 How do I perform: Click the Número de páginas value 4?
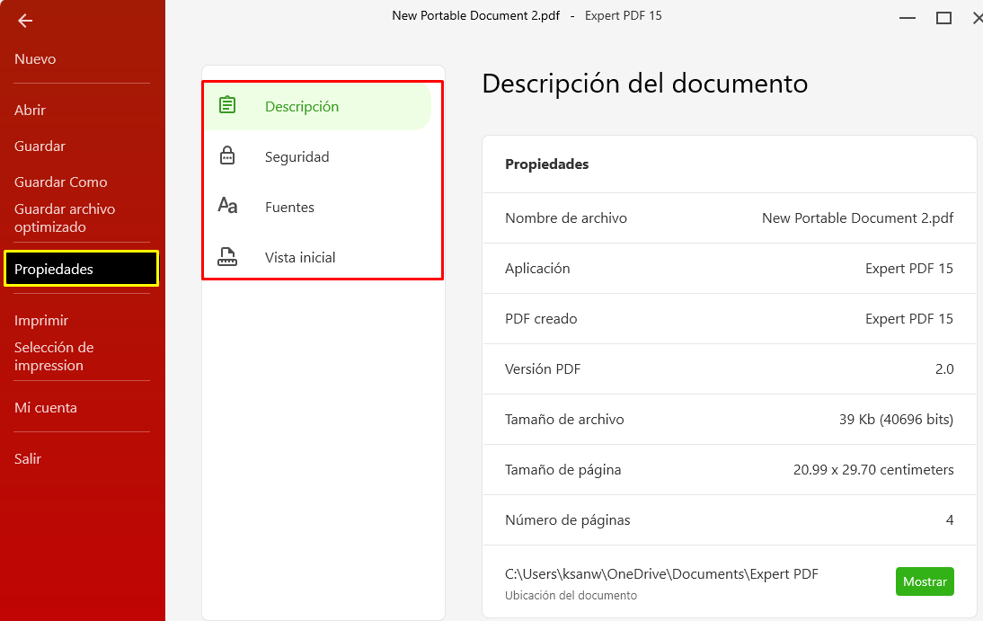click(950, 520)
